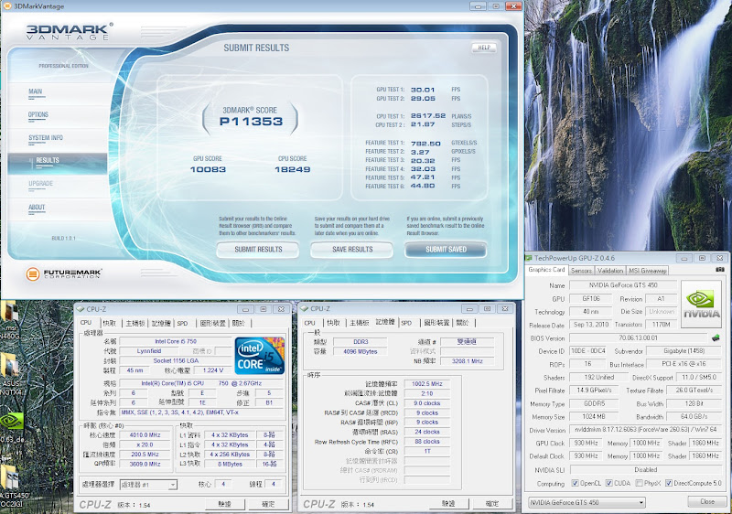Viewport: 732px width, 514px height.
Task: Click the BIOS save icon beside BIOS Version
Action: pos(716,337)
